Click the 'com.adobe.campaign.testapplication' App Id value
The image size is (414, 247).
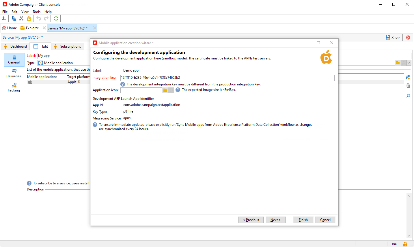(x=152, y=105)
